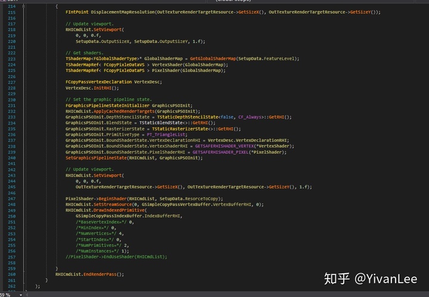This screenshot has width=429, height=297.
Task: Click the BeginShader method call
Action: point(113,199)
